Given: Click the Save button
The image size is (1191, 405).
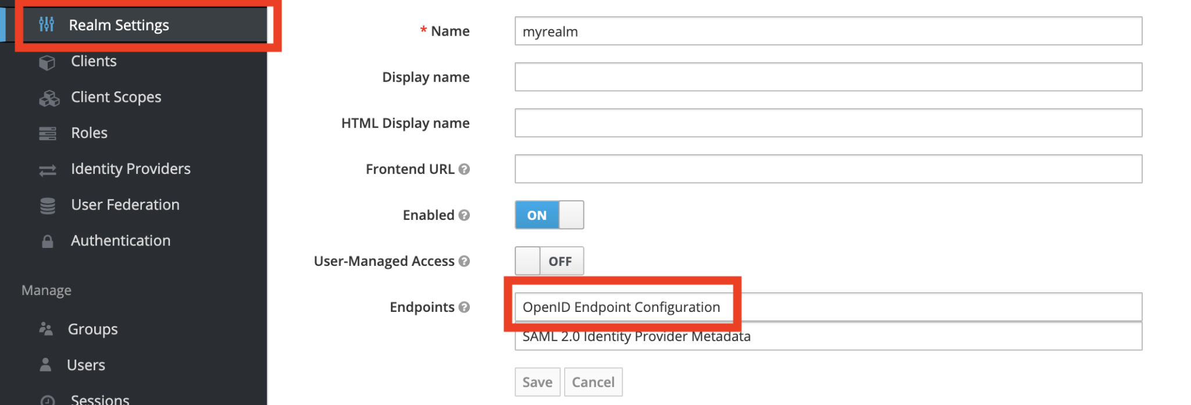Looking at the screenshot, I should coord(537,382).
